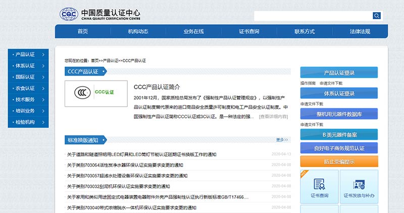Click the B类元器件备案 button
This screenshot has width=404, height=213.
point(339,134)
